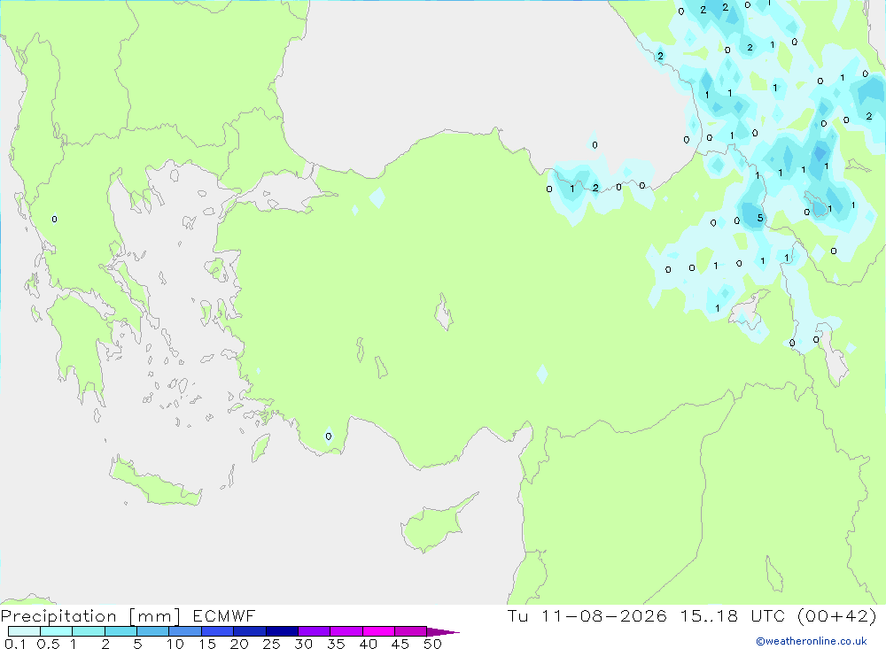Click the legend arrow tip beyond 50 mm
This screenshot has width=886, height=649.
point(444,631)
